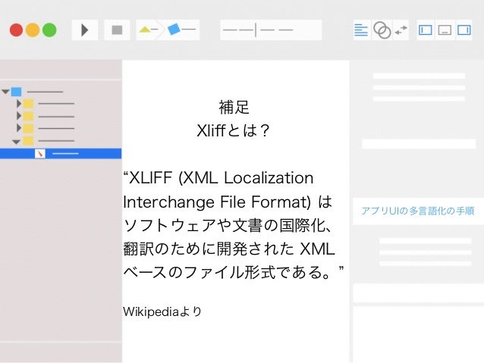Click the second yellow folder icon
484x363 pixels.
tap(28, 116)
